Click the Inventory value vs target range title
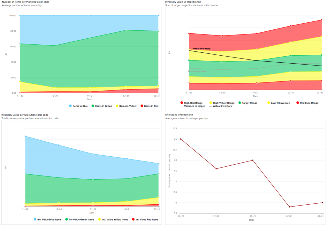Image resolution: width=327 pixels, height=227 pixels. pyautogui.click(x=183, y=2)
